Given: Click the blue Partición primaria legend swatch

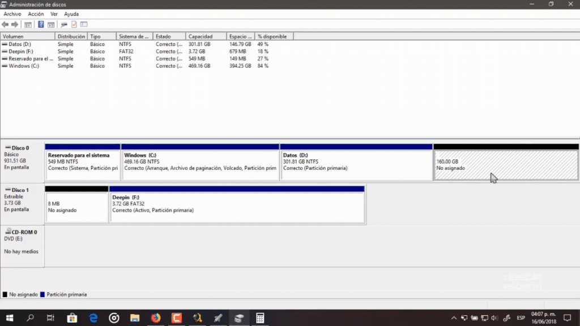Looking at the screenshot, I should pos(42,294).
